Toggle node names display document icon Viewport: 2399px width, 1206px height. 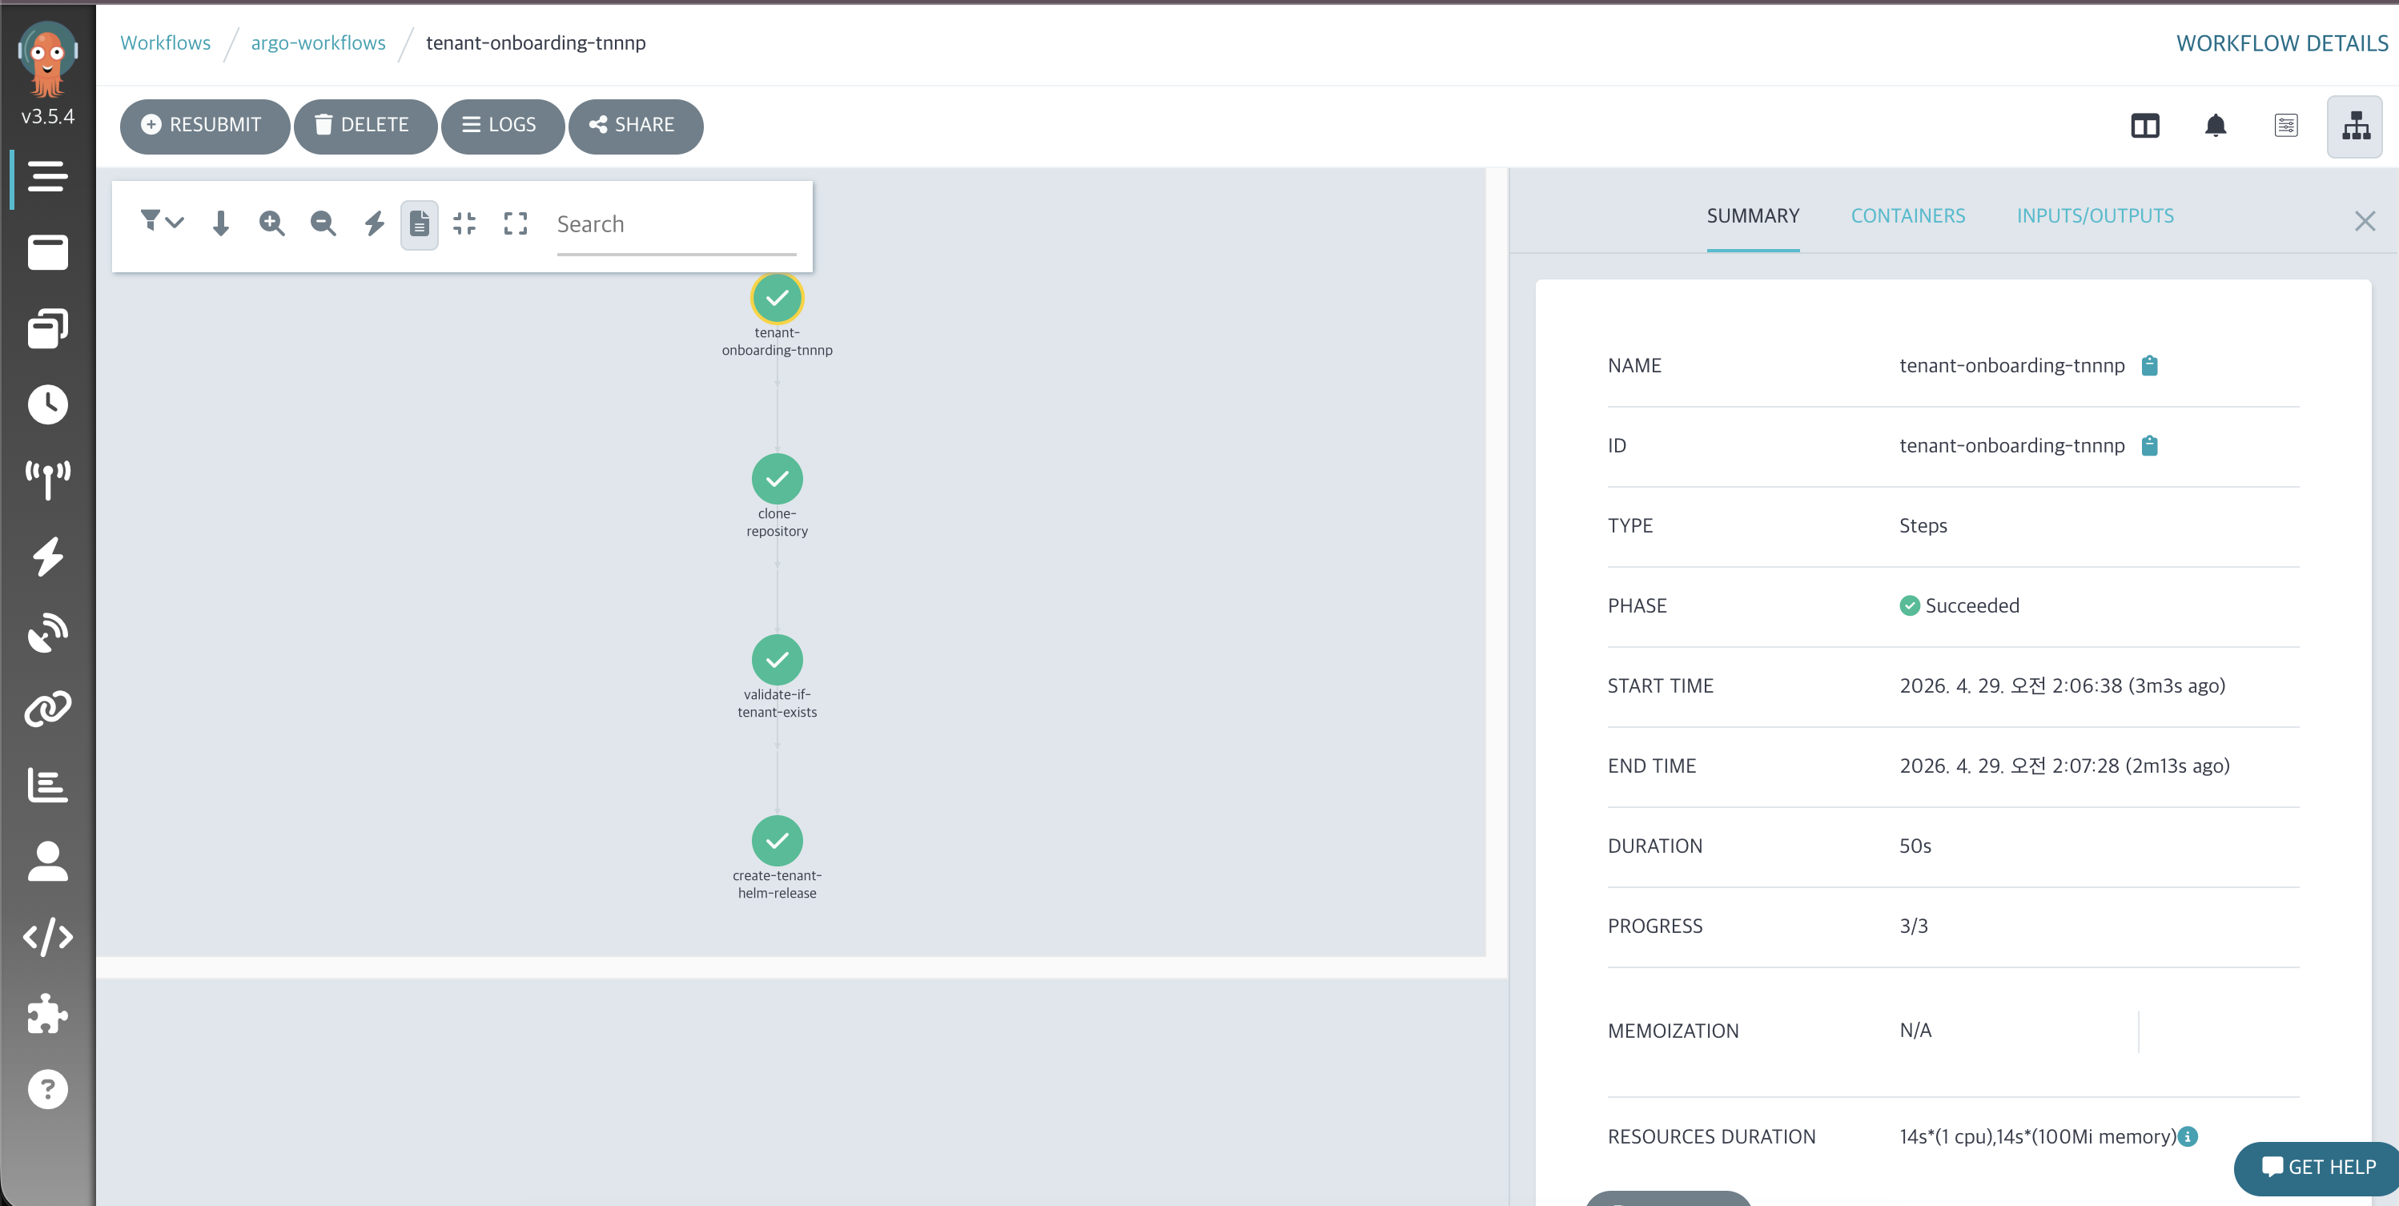(419, 223)
